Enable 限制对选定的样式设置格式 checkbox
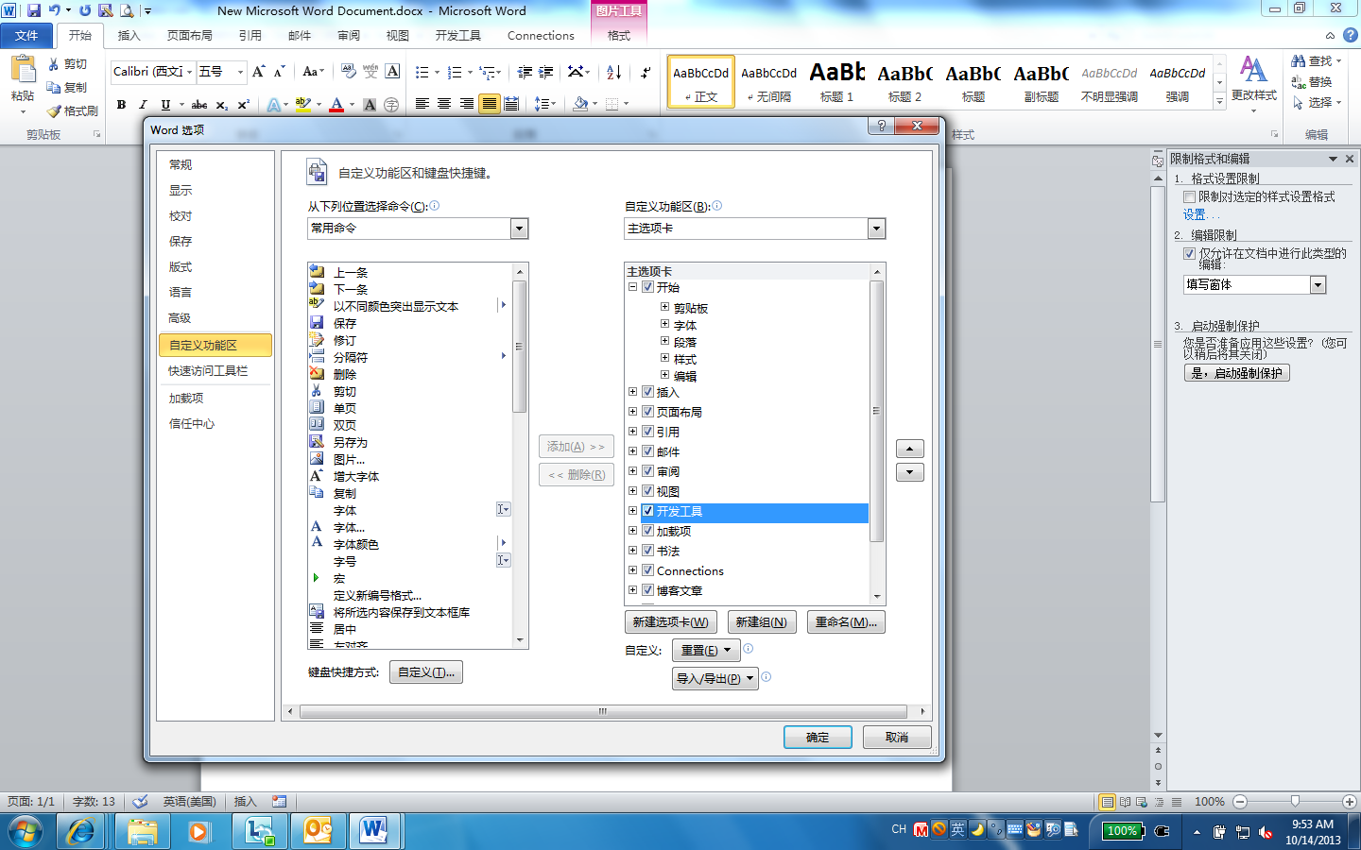1361x850 pixels. 1190,197
